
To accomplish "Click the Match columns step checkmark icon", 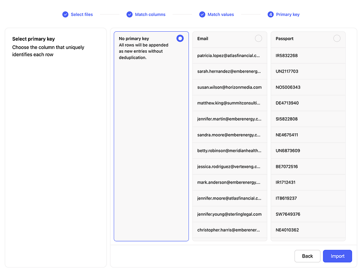I will 130,15.
